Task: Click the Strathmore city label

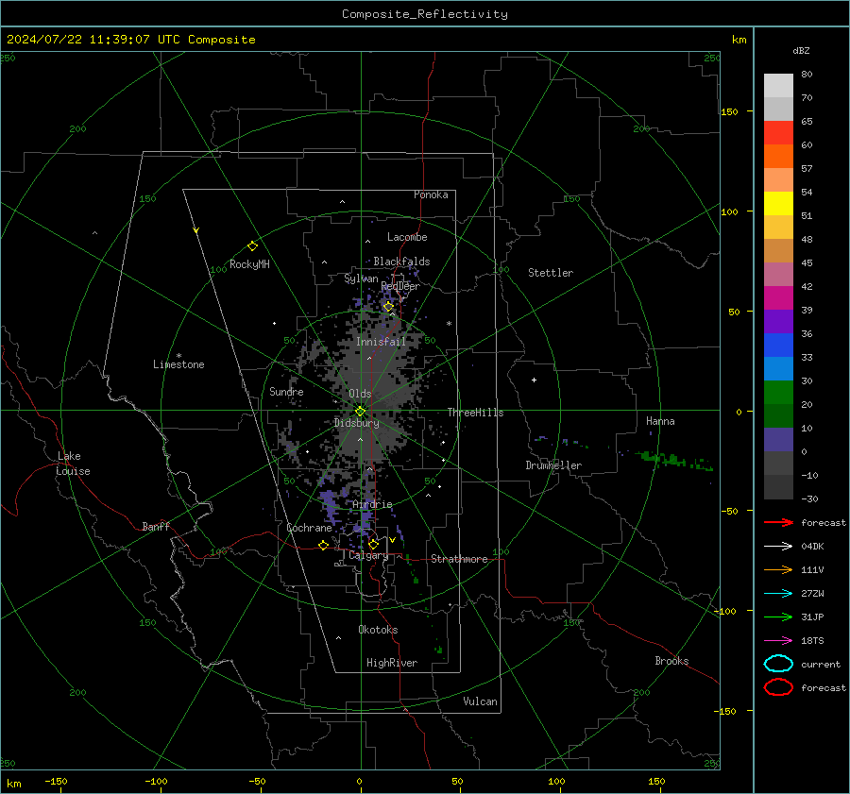Action: point(459,559)
